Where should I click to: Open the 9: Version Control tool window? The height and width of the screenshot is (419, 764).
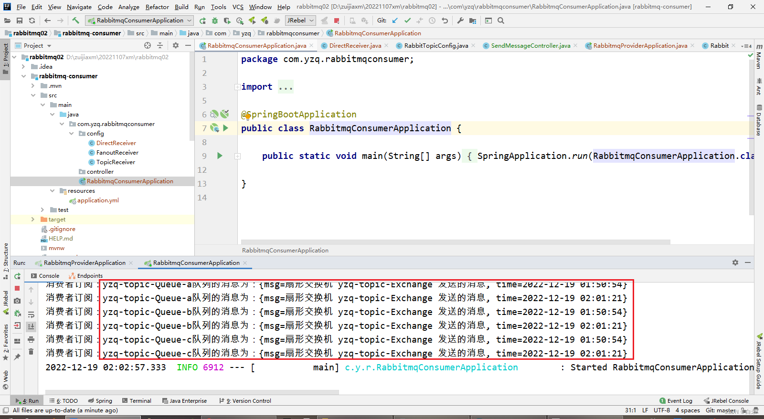pyautogui.click(x=245, y=401)
